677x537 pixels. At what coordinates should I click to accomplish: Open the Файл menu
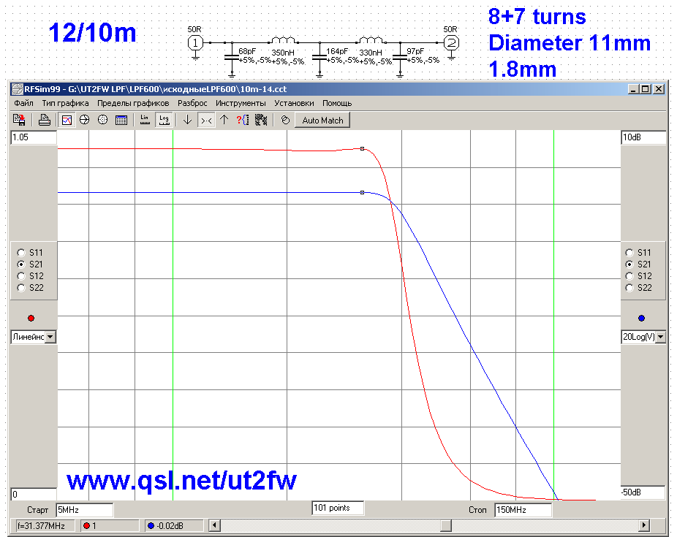point(23,103)
